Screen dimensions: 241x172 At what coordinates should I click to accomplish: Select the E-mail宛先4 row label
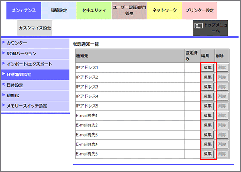click(87, 144)
